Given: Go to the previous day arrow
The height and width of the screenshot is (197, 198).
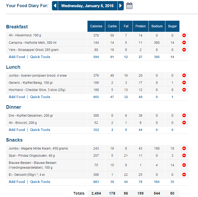Looking at the screenshot, I should tap(55, 6).
